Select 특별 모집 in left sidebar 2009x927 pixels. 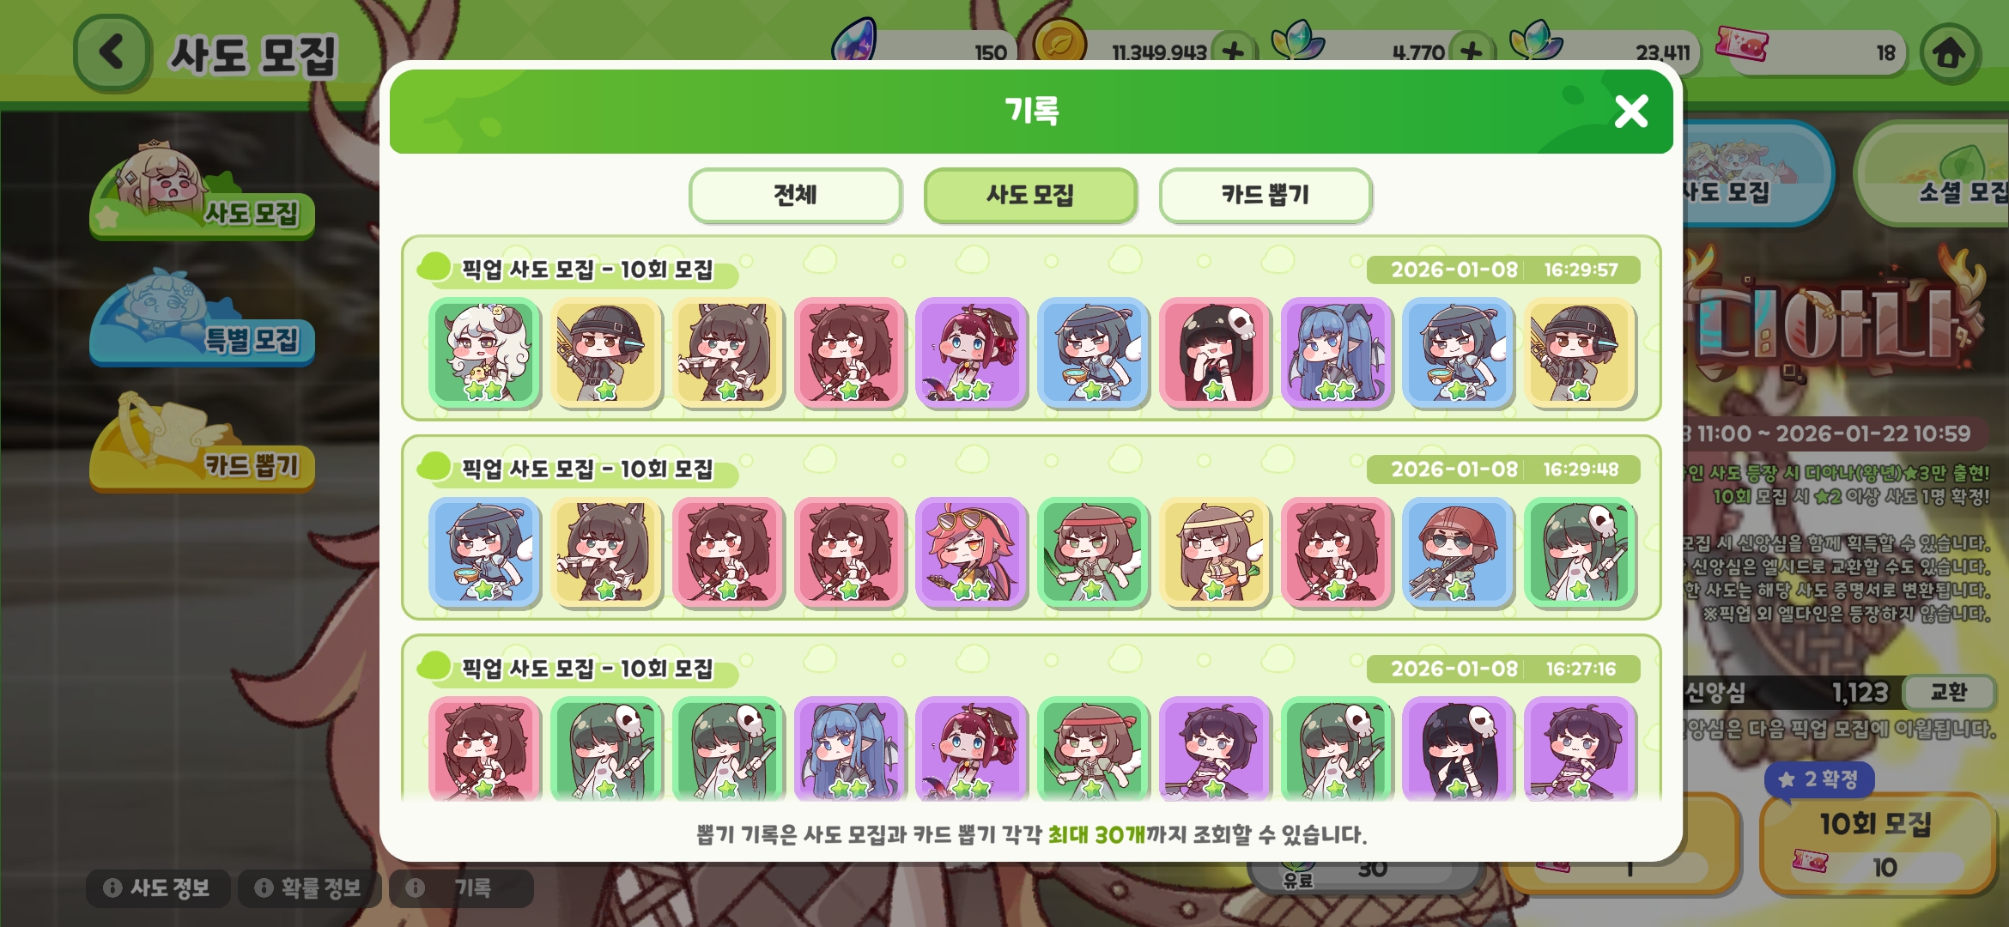point(202,319)
